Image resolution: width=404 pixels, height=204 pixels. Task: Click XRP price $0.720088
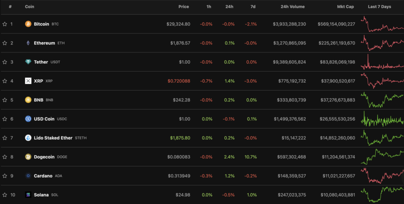pyautogui.click(x=179, y=81)
